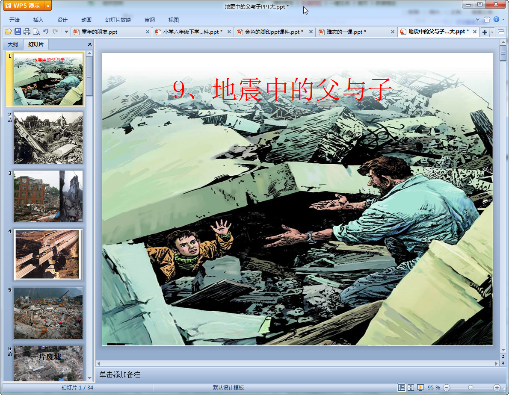Switch to Normal view in status bar
The width and height of the screenshot is (509, 395).
(x=401, y=387)
